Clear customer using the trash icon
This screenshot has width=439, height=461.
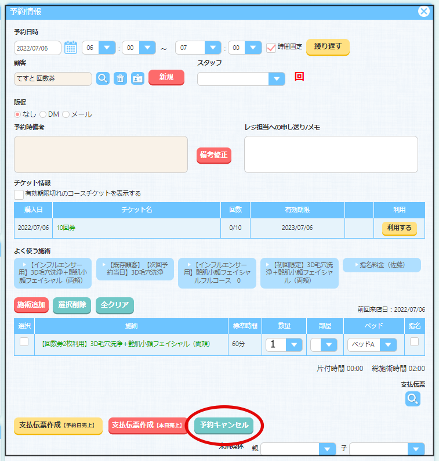(x=120, y=79)
